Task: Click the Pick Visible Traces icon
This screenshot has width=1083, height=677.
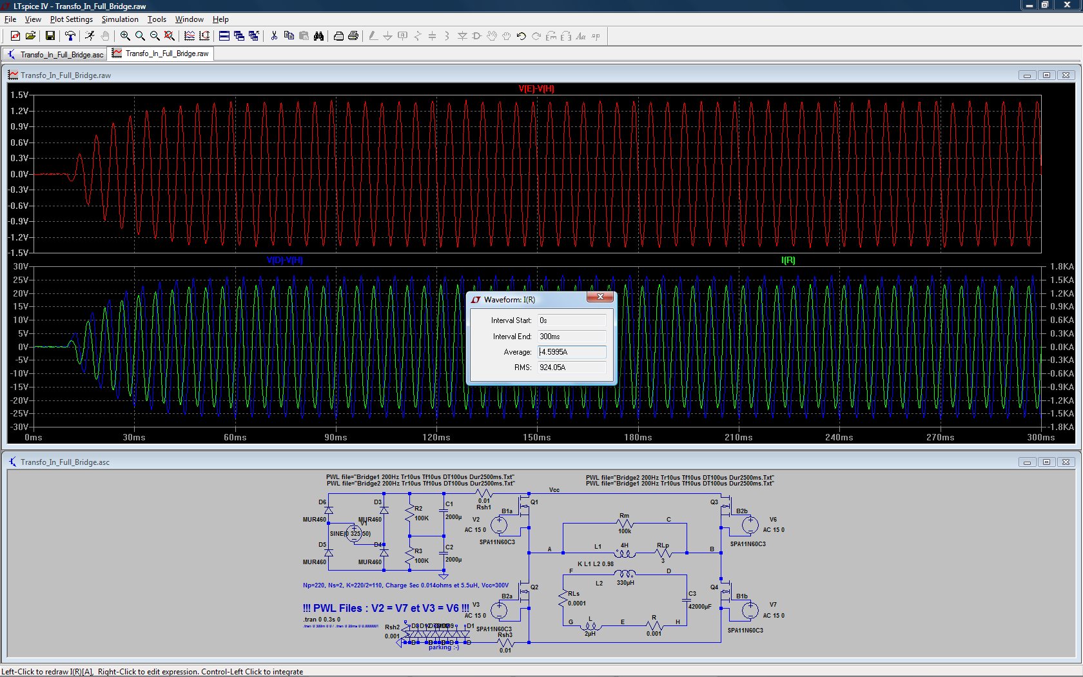Action: click(x=190, y=36)
